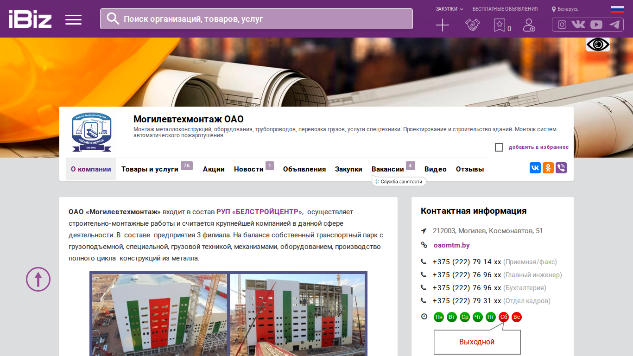Select the Пт weekday circle
The height and width of the screenshot is (356, 633).
pyautogui.click(x=491, y=317)
